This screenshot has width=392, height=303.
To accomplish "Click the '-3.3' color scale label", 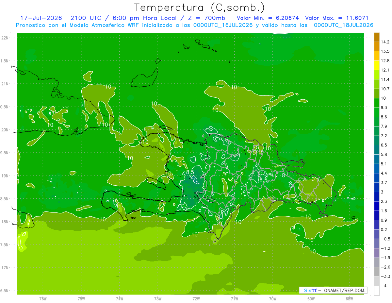I will (386, 276).
